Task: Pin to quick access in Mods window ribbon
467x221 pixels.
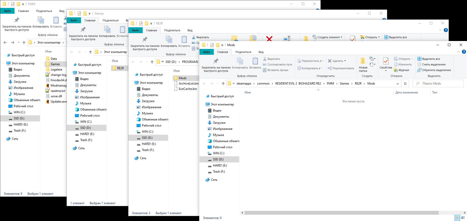Action: click(x=216, y=65)
